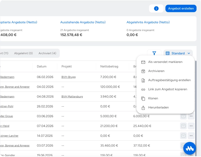Click the Angebot erstellen button

point(181,8)
